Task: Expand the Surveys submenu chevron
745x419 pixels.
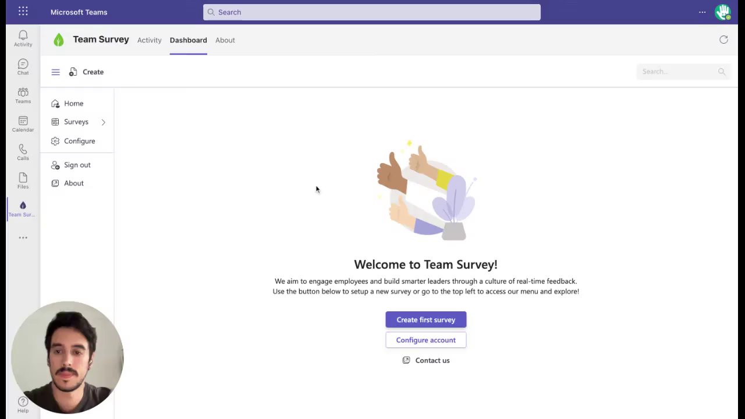Action: point(103,122)
